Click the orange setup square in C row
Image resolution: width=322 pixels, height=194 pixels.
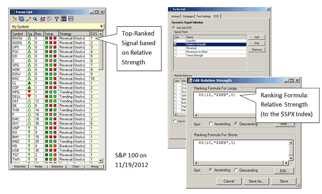51,60
